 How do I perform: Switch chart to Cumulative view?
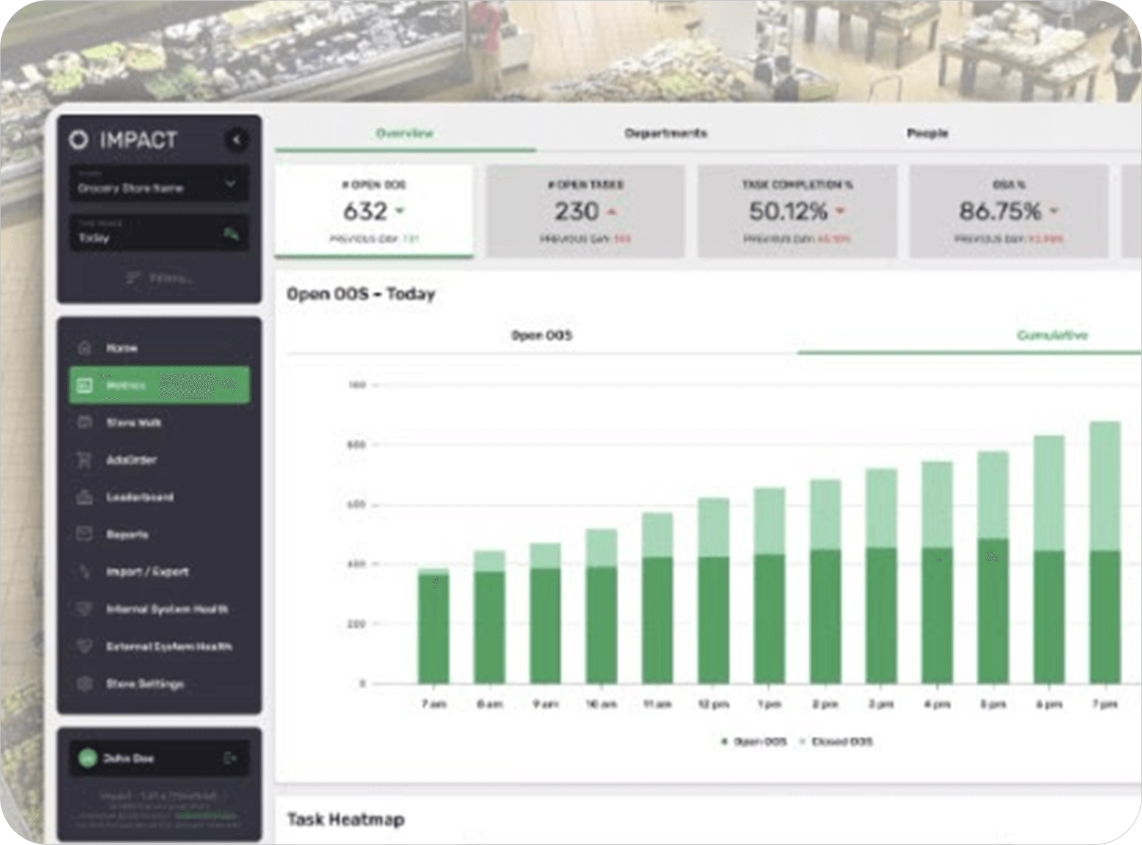(x=1051, y=335)
